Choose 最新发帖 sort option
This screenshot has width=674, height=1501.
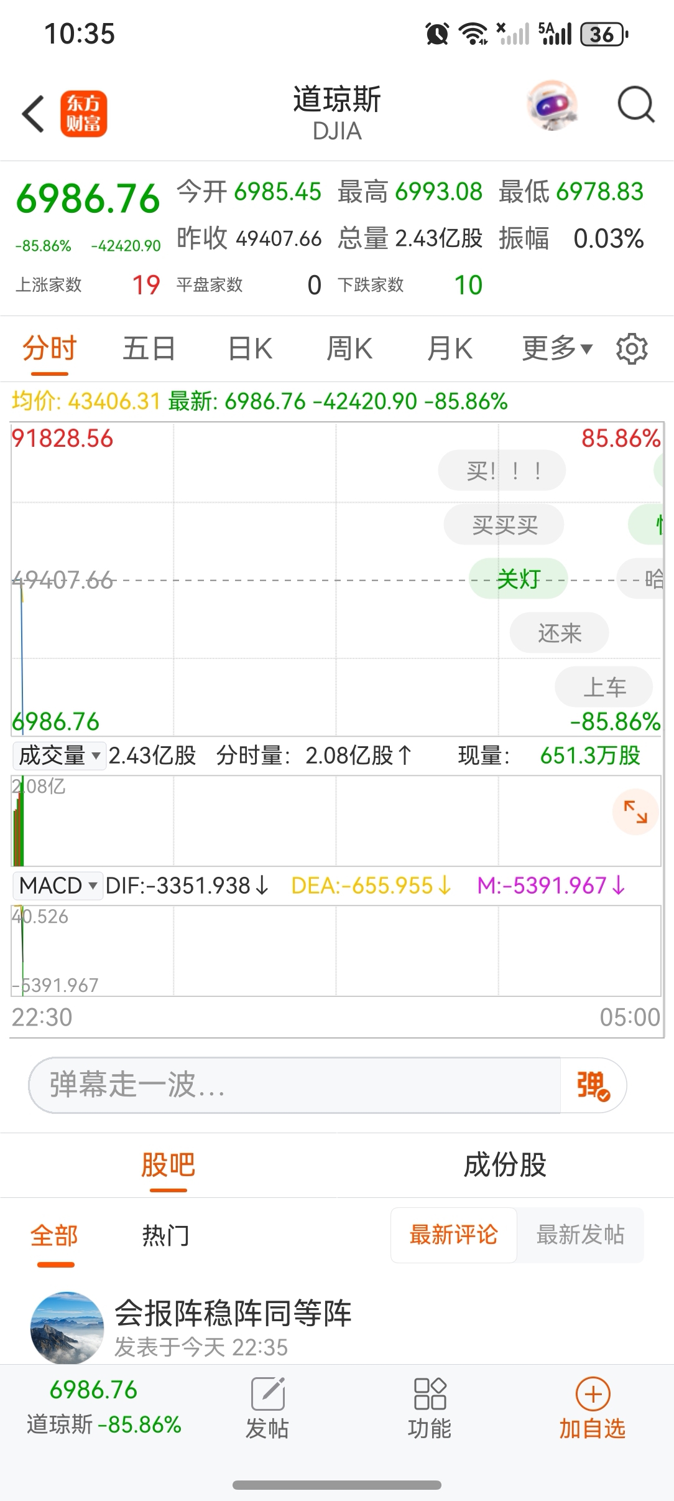581,1235
